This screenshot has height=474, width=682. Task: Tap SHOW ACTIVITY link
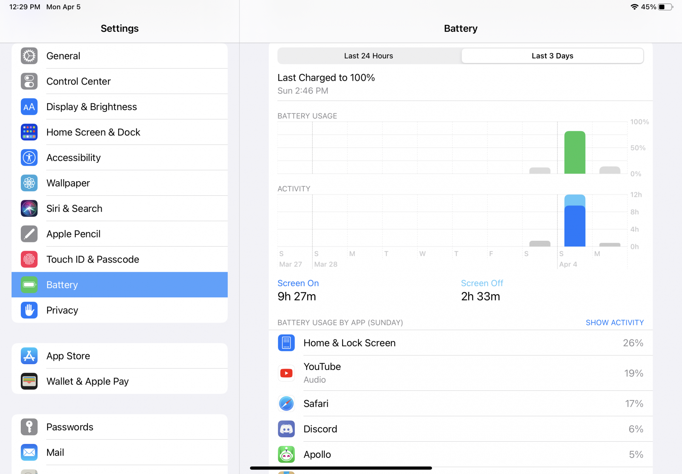(614, 322)
